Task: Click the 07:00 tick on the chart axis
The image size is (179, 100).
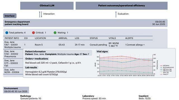Action: [100, 76]
